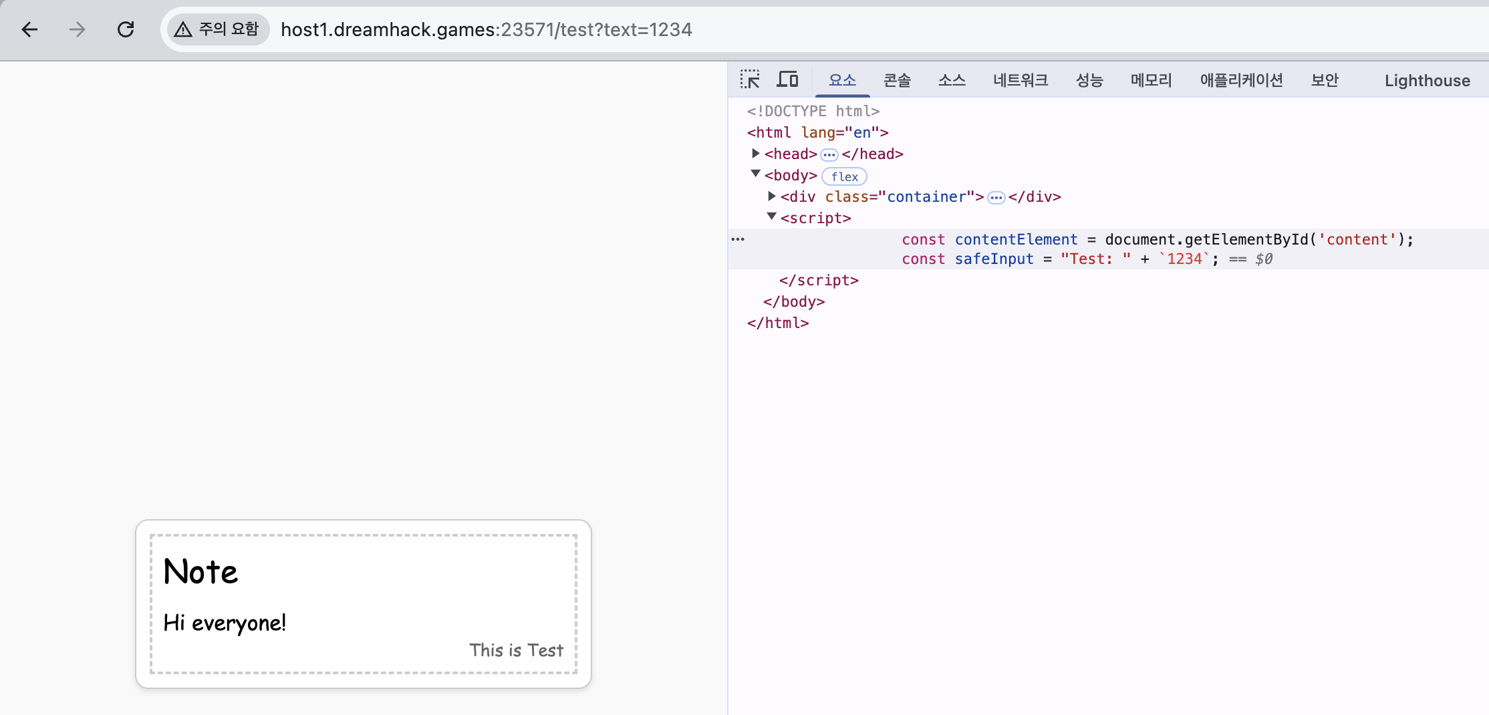Select the closing </script> tag
Image resolution: width=1489 pixels, height=715 pixels.
[x=819, y=281]
